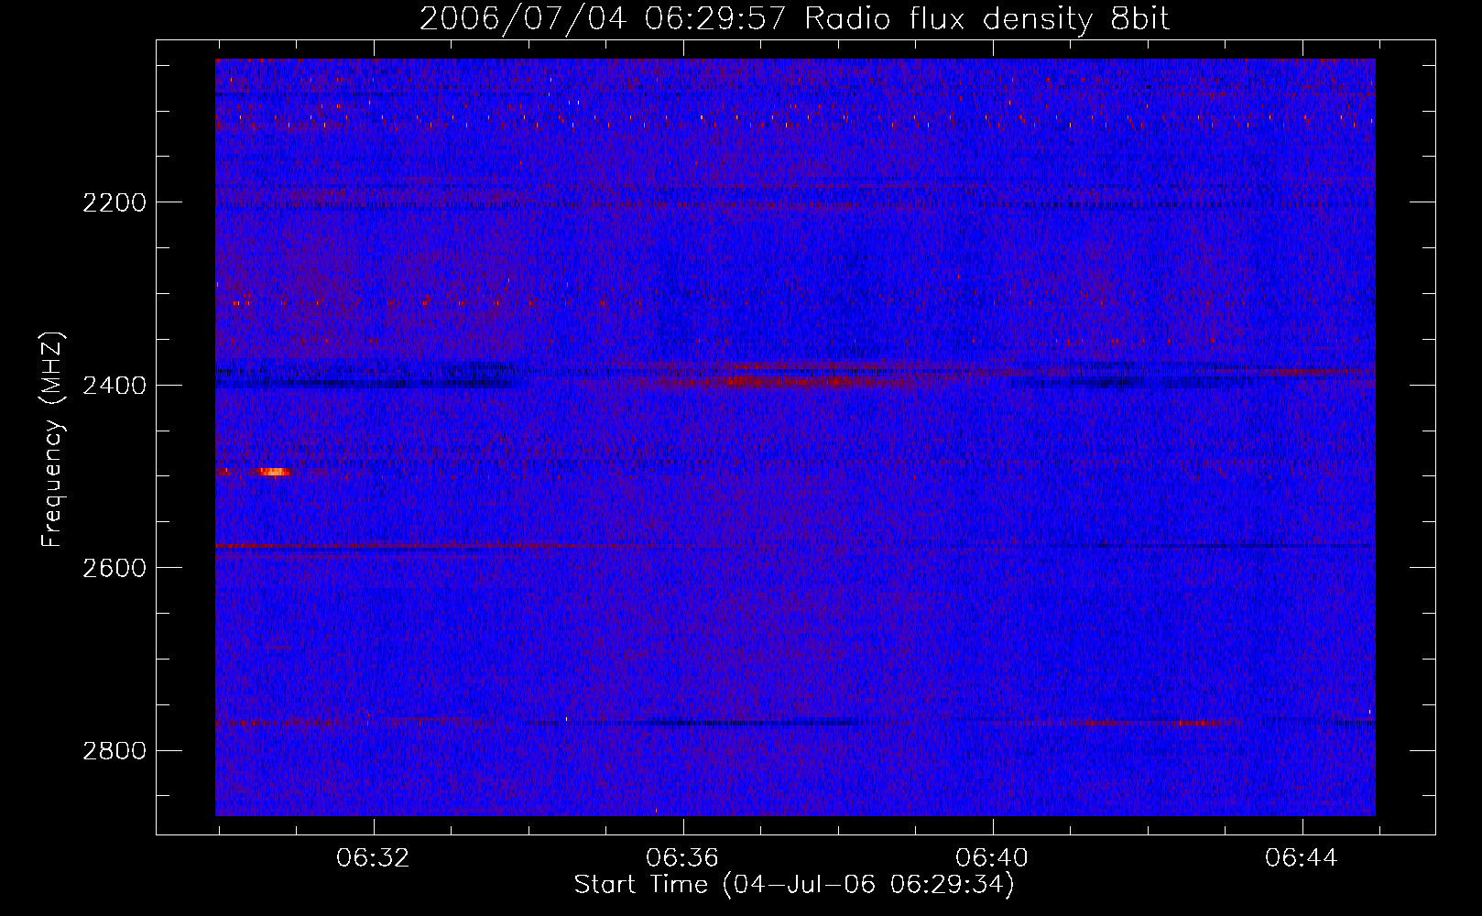Click the 2800 frequency tick label
This screenshot has width=1482, height=916.
pos(114,751)
